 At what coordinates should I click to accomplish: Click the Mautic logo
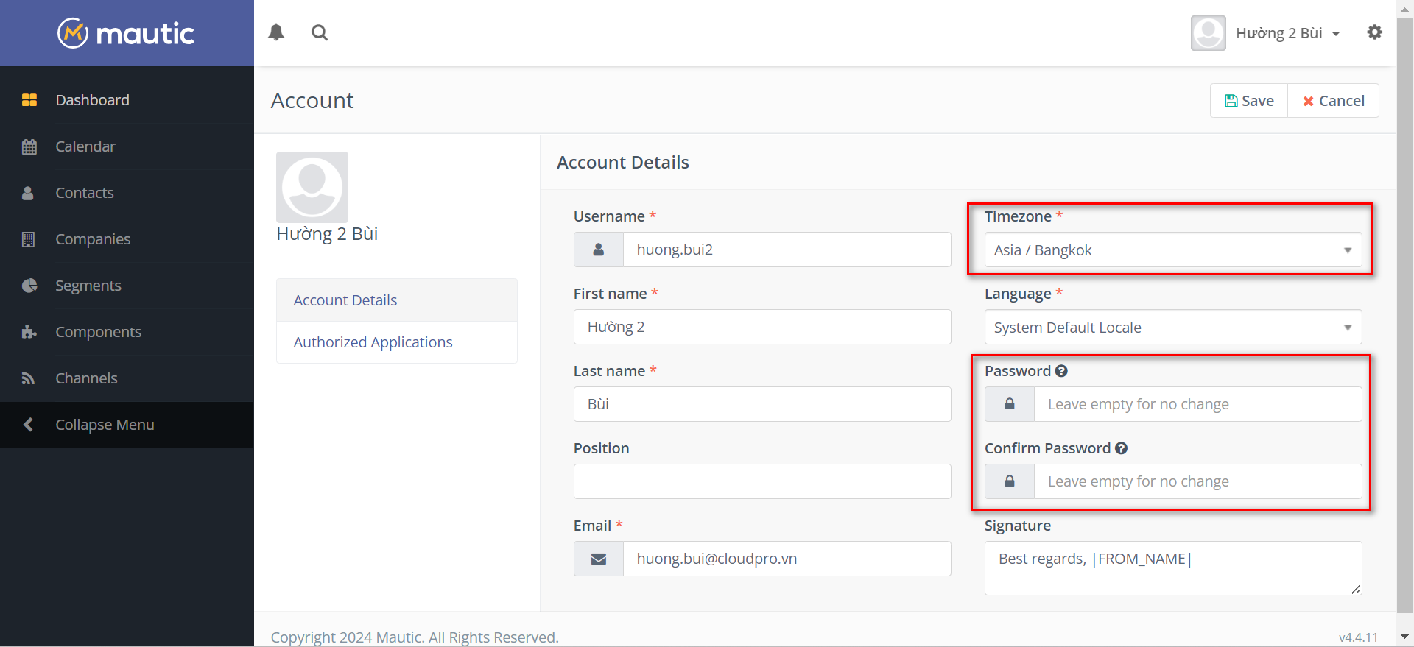tap(127, 33)
